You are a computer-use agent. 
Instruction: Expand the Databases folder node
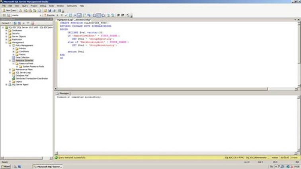[6, 31]
